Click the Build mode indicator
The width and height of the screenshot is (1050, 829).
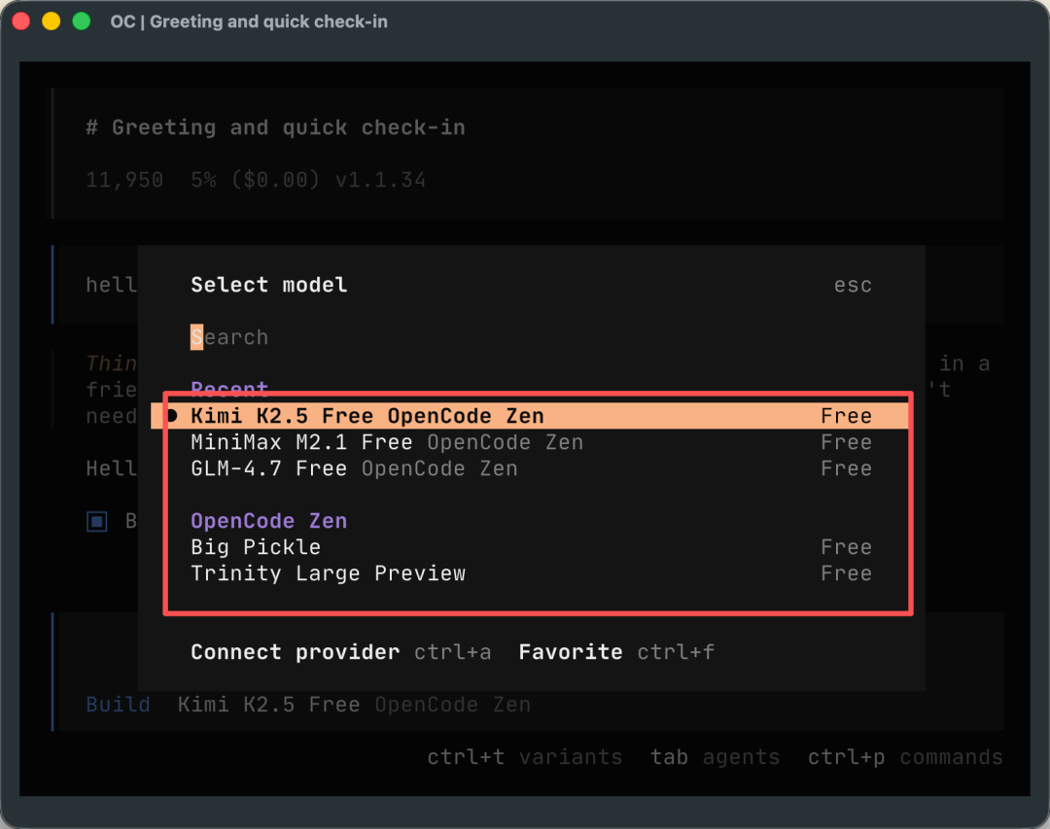pyautogui.click(x=119, y=704)
